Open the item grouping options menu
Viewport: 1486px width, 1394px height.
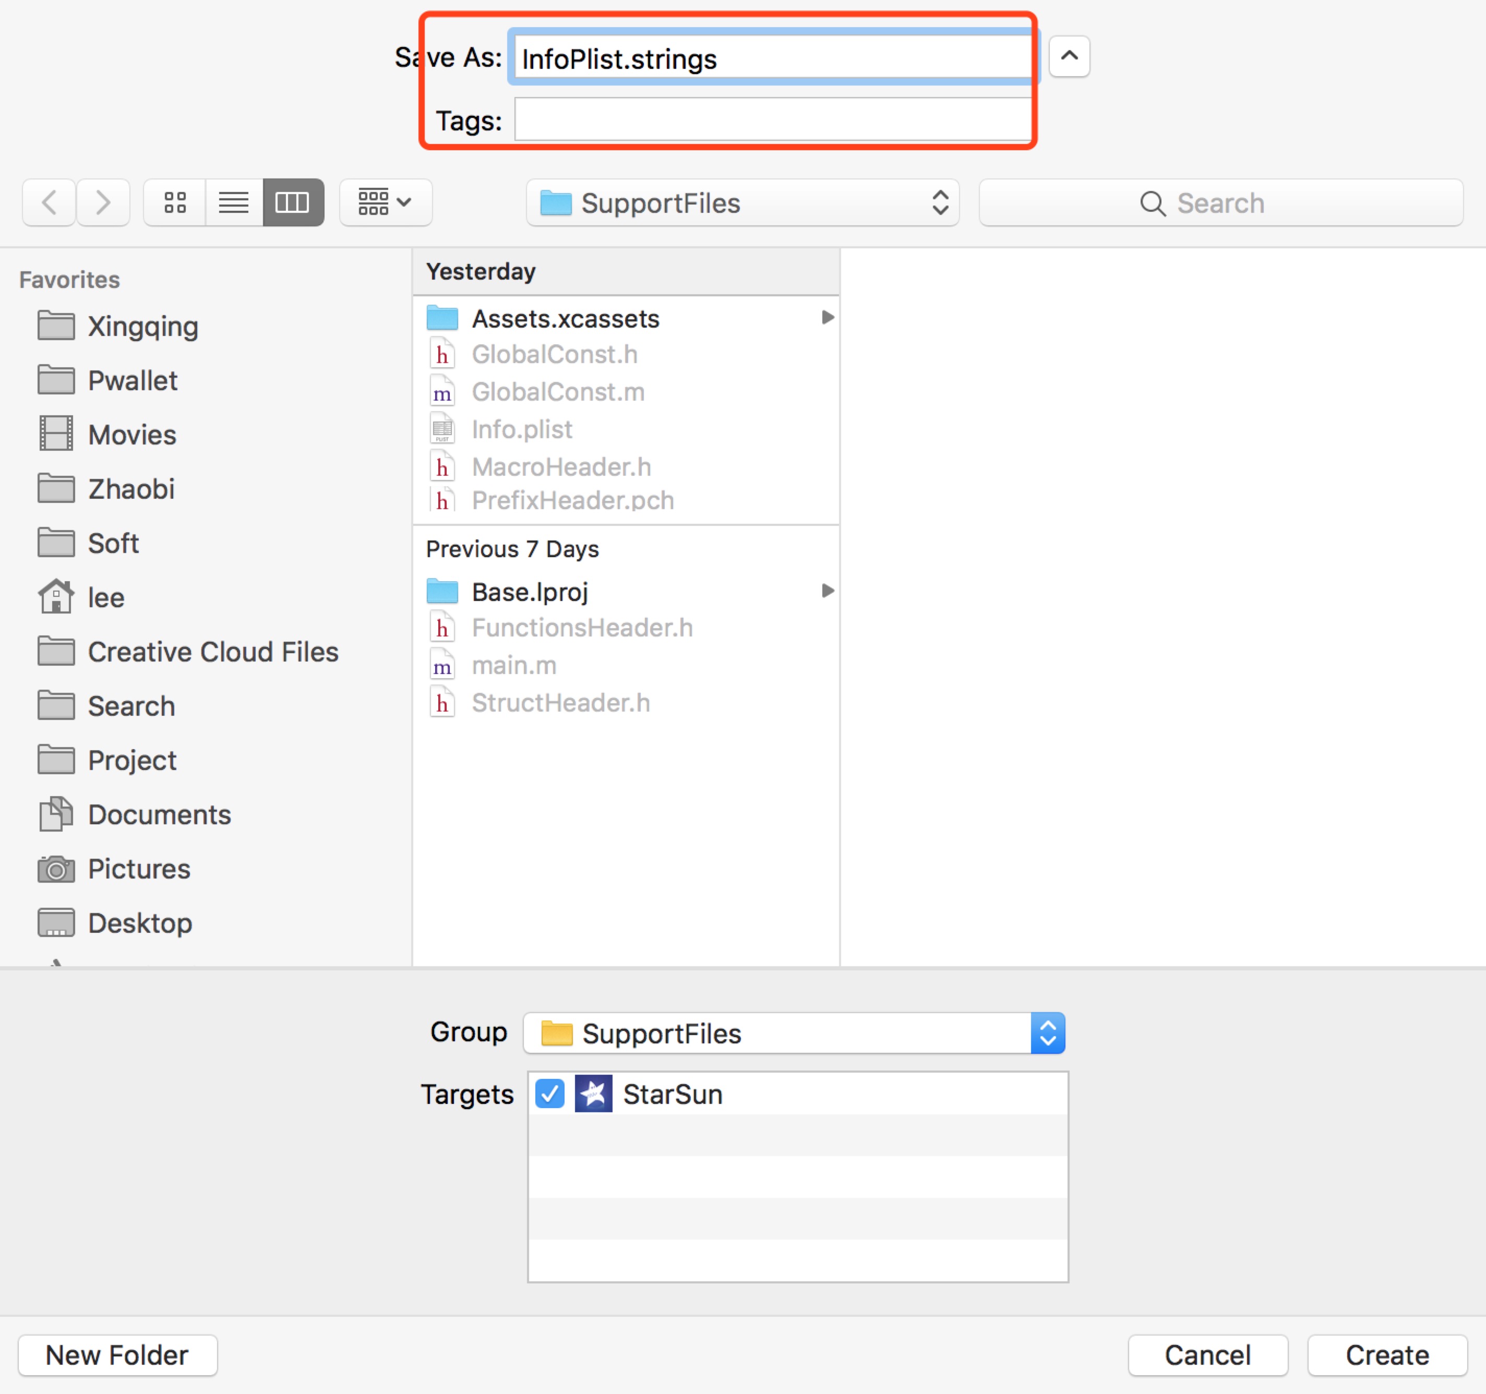[385, 202]
